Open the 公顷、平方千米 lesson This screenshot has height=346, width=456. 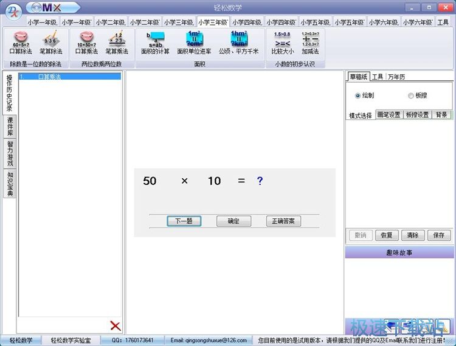click(x=238, y=43)
